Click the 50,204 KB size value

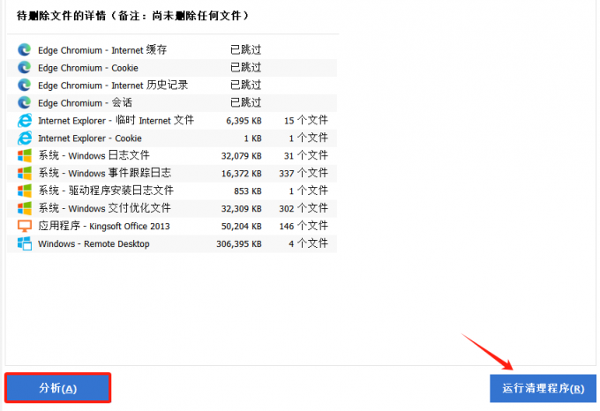pos(242,227)
